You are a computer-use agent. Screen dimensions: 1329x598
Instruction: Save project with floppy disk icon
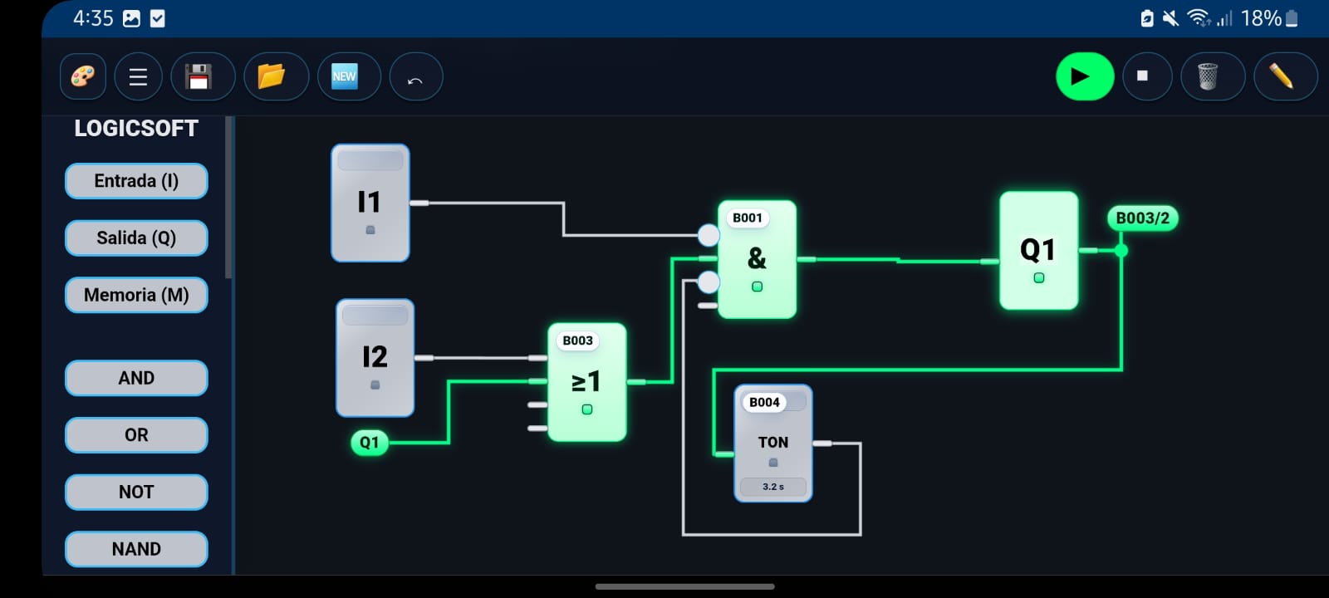click(x=199, y=77)
